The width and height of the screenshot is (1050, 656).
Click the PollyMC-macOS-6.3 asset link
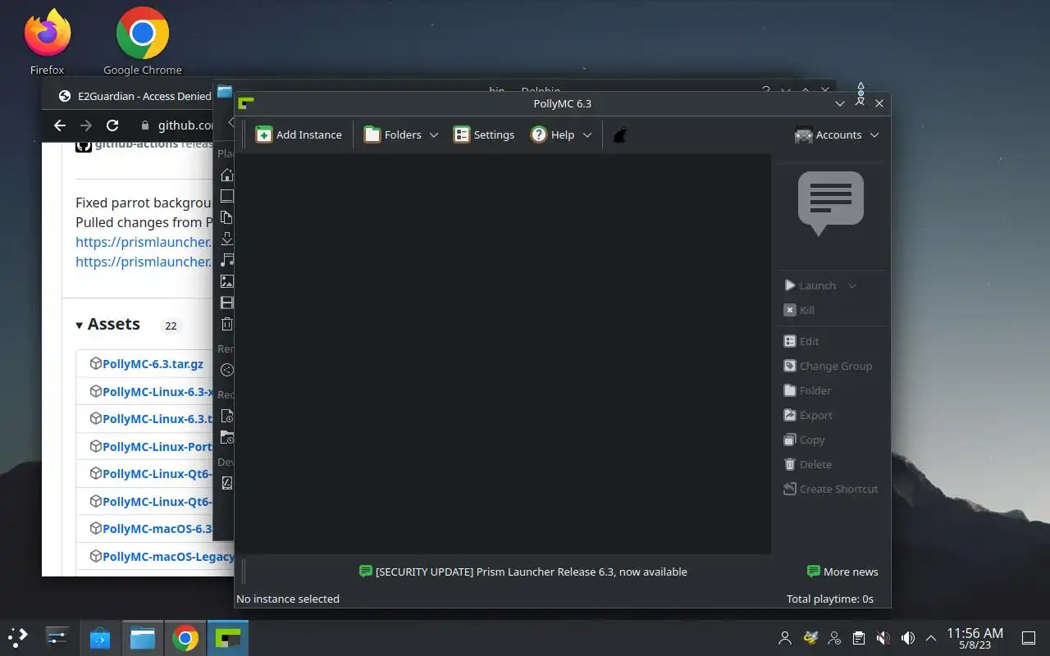pos(157,528)
